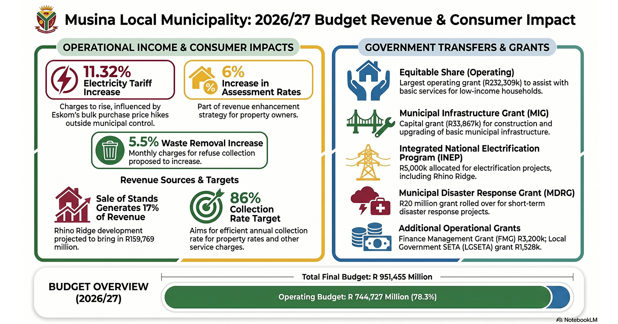
Task: Click Rhino Ridge development R159,769 million text
Action: pos(104,239)
